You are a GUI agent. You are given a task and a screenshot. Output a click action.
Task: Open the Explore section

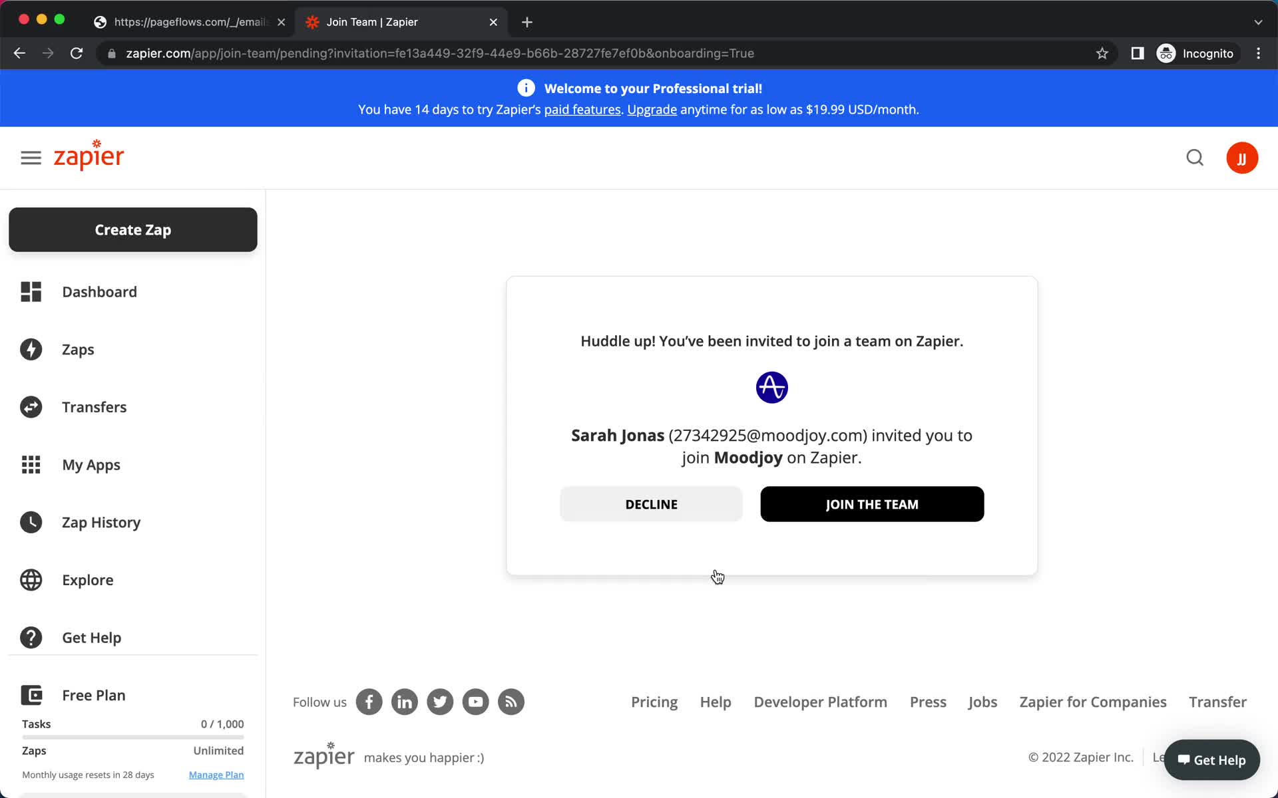click(x=87, y=579)
